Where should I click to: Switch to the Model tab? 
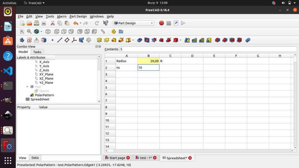[x=23, y=52]
